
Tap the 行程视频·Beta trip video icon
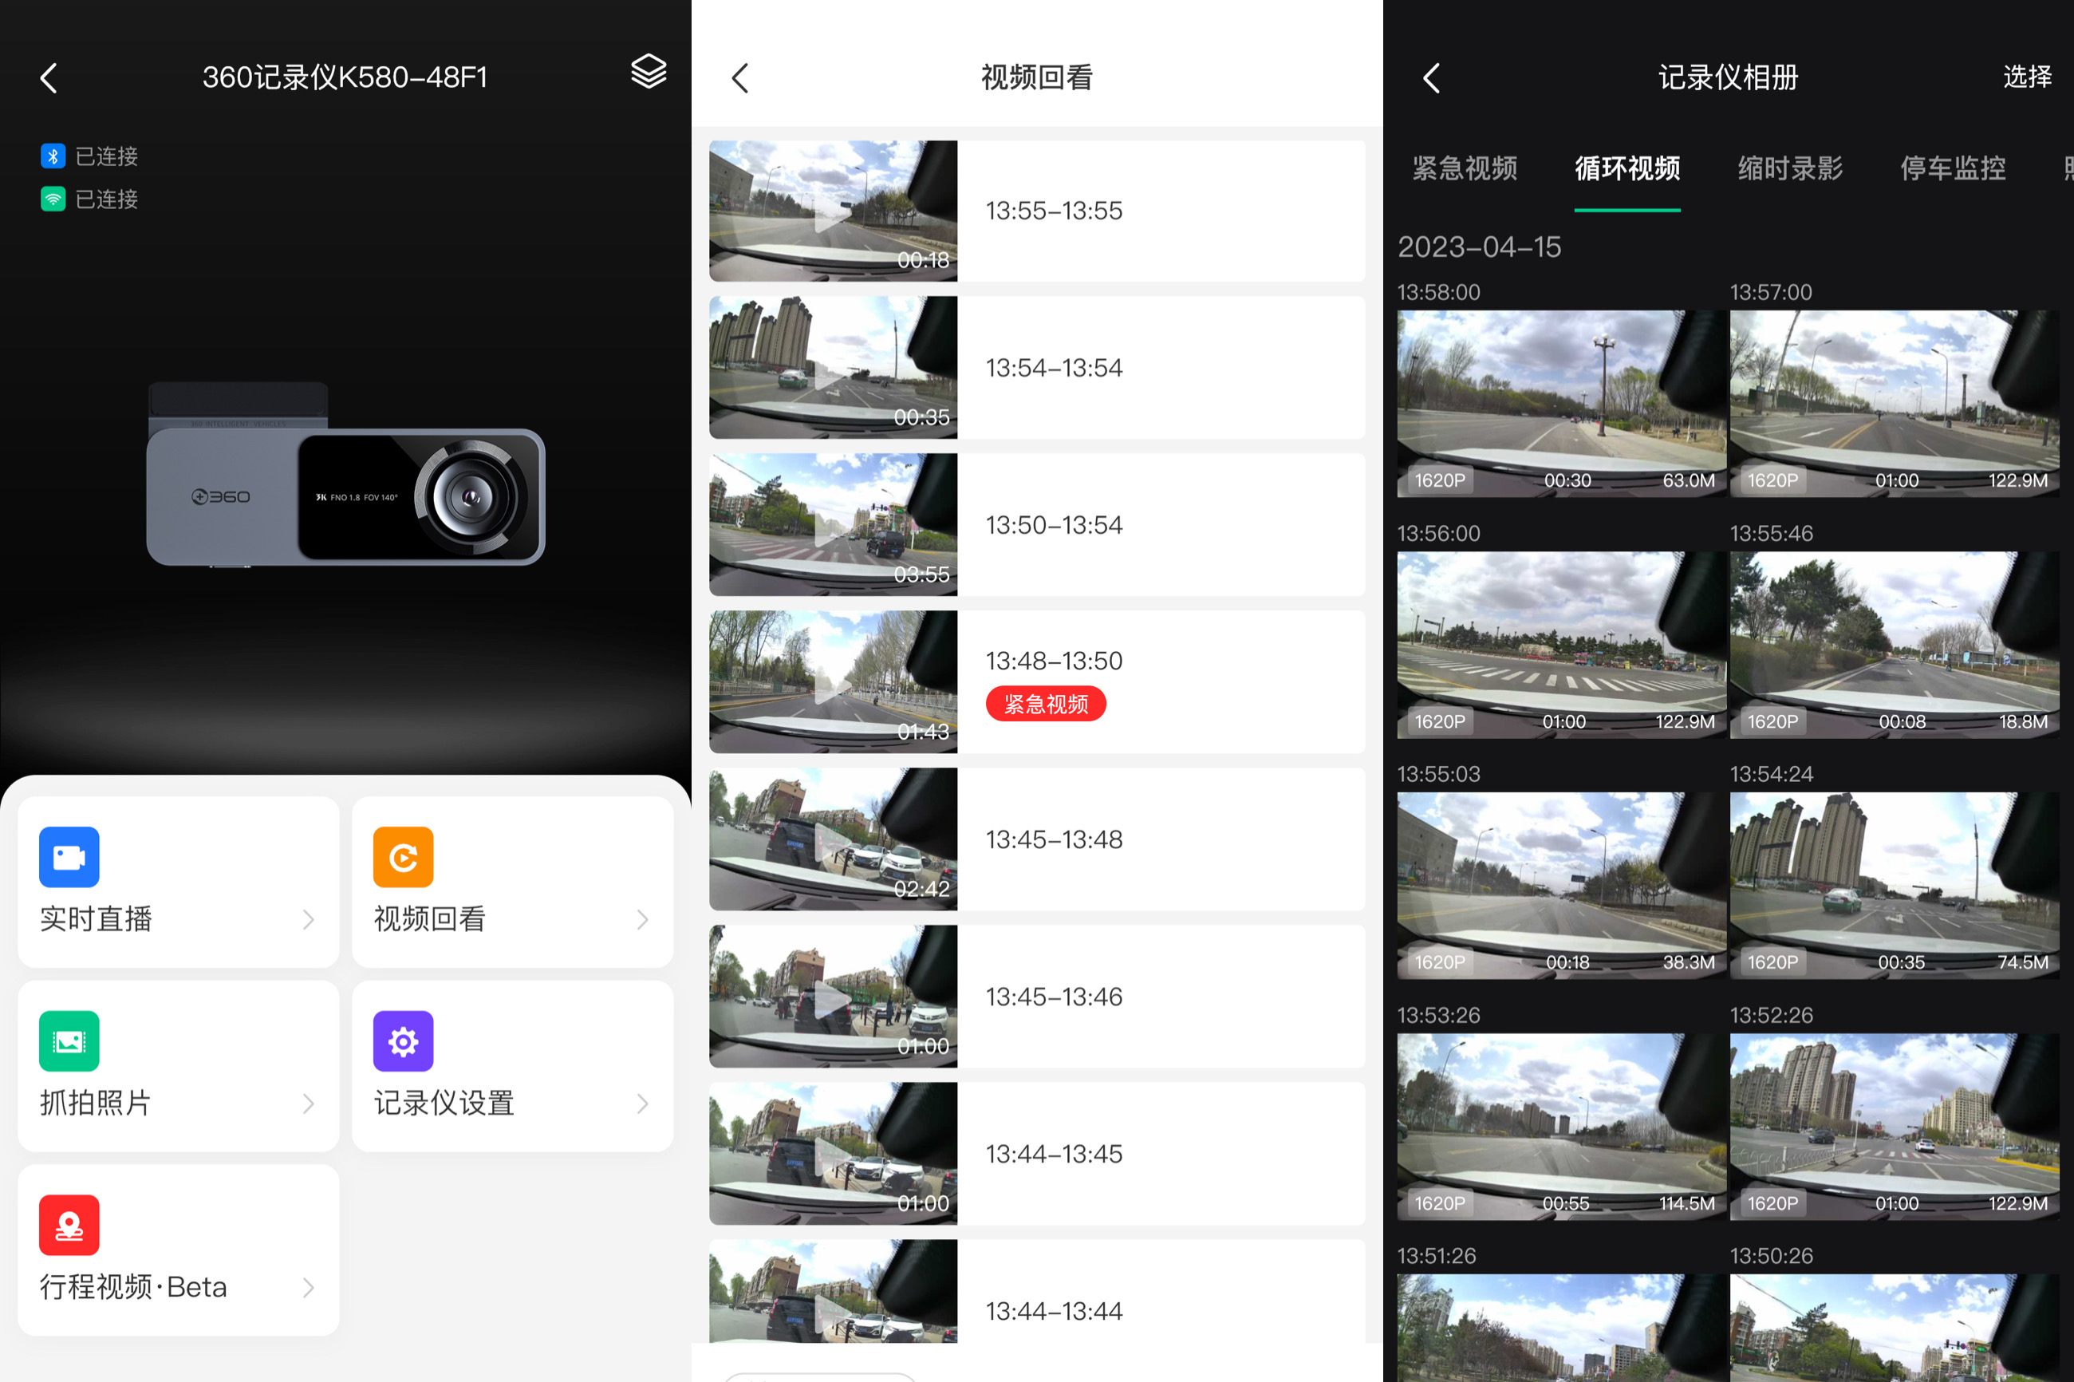[69, 1223]
